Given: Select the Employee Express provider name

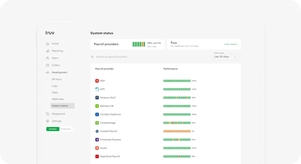Looking at the screenshot, I should click(110, 140).
